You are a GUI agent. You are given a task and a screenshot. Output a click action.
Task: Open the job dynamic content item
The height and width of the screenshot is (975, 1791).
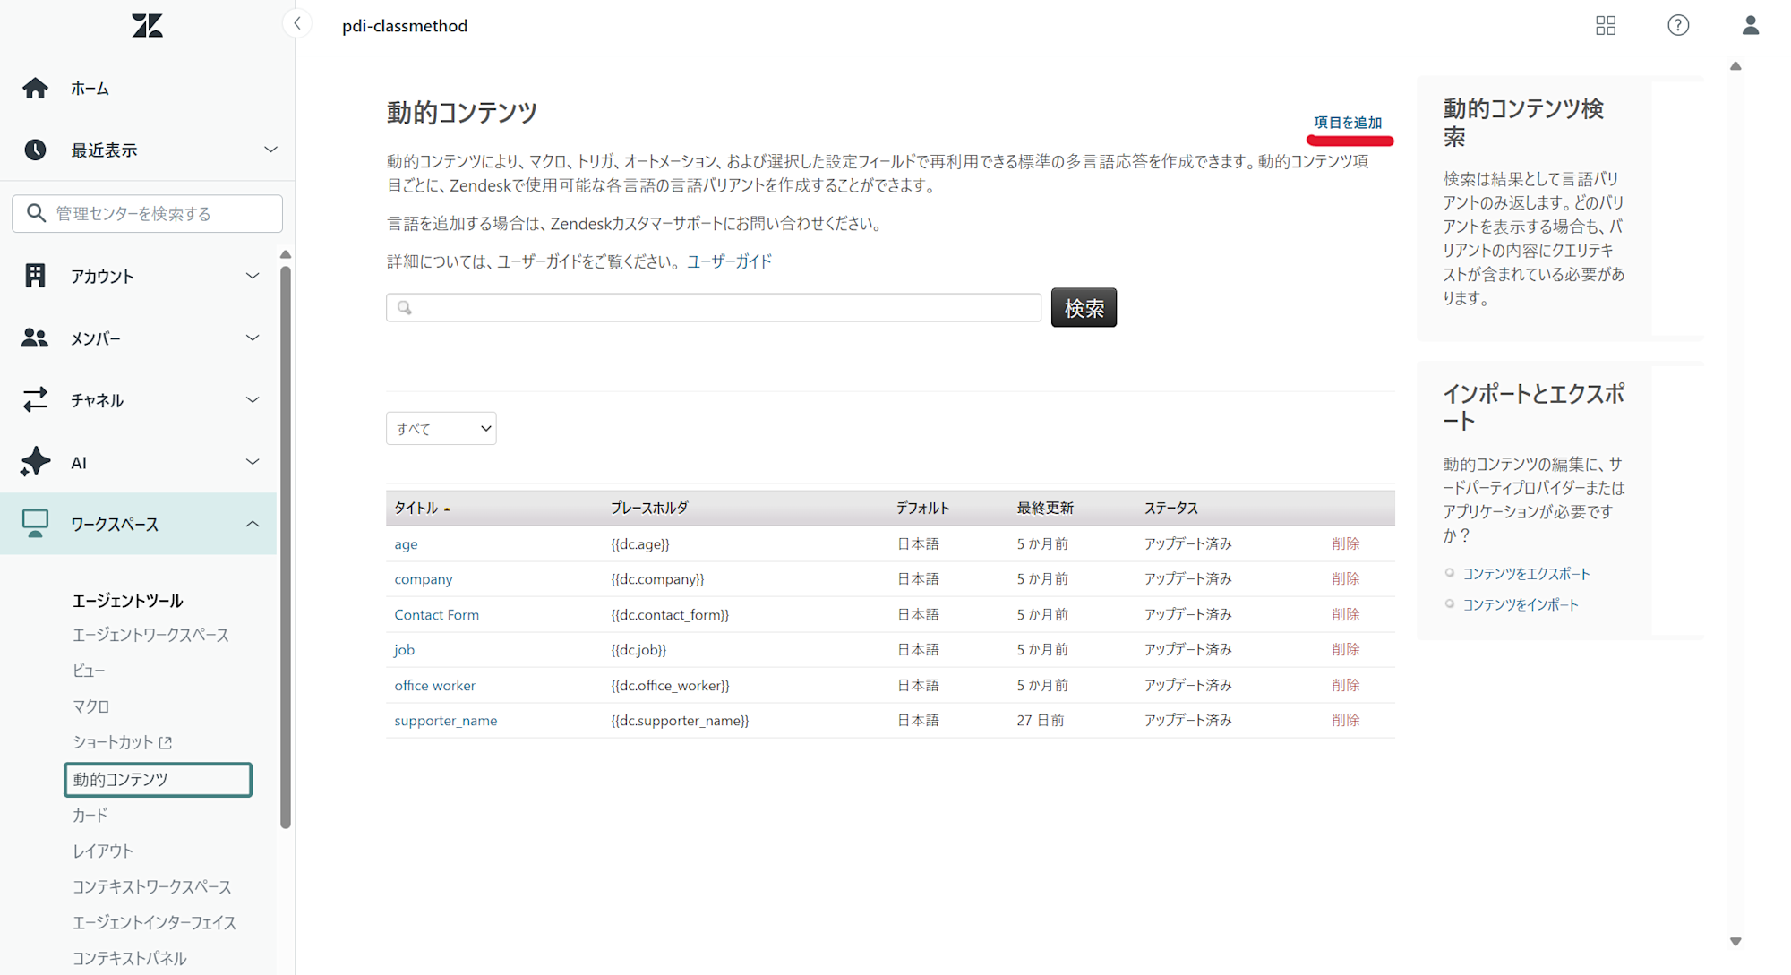404,650
